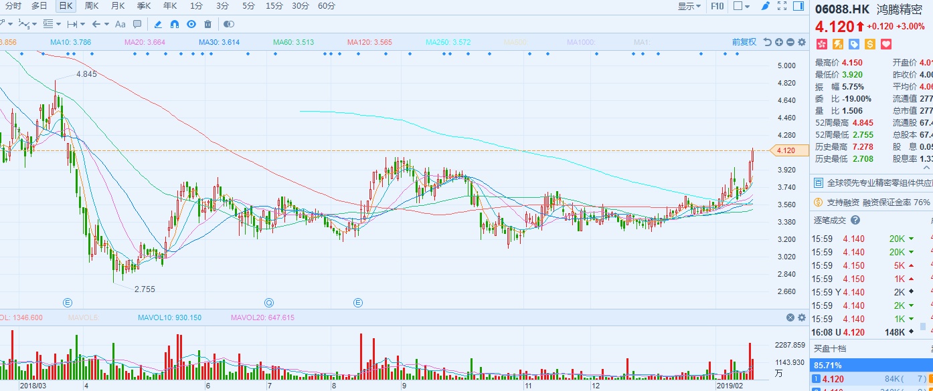
Task: Toggle the overlay compare circles icon
Action: point(229,24)
